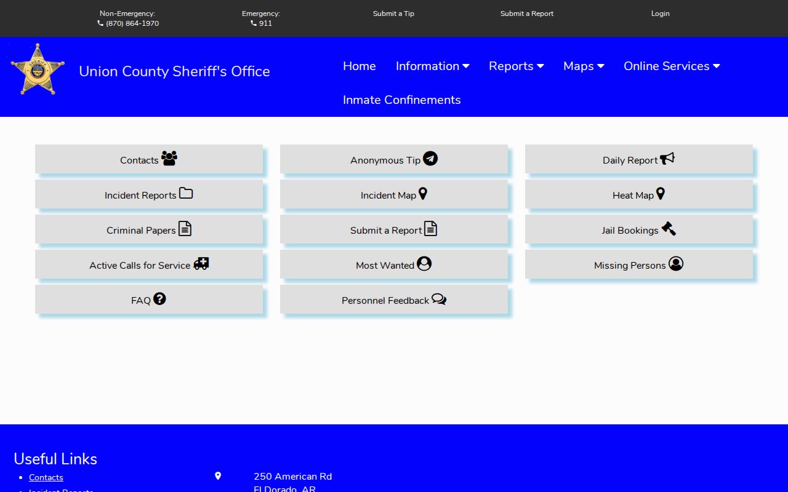Click the sheriff star badge logo
Image resolution: width=788 pixels, height=492 pixels.
(x=38, y=69)
